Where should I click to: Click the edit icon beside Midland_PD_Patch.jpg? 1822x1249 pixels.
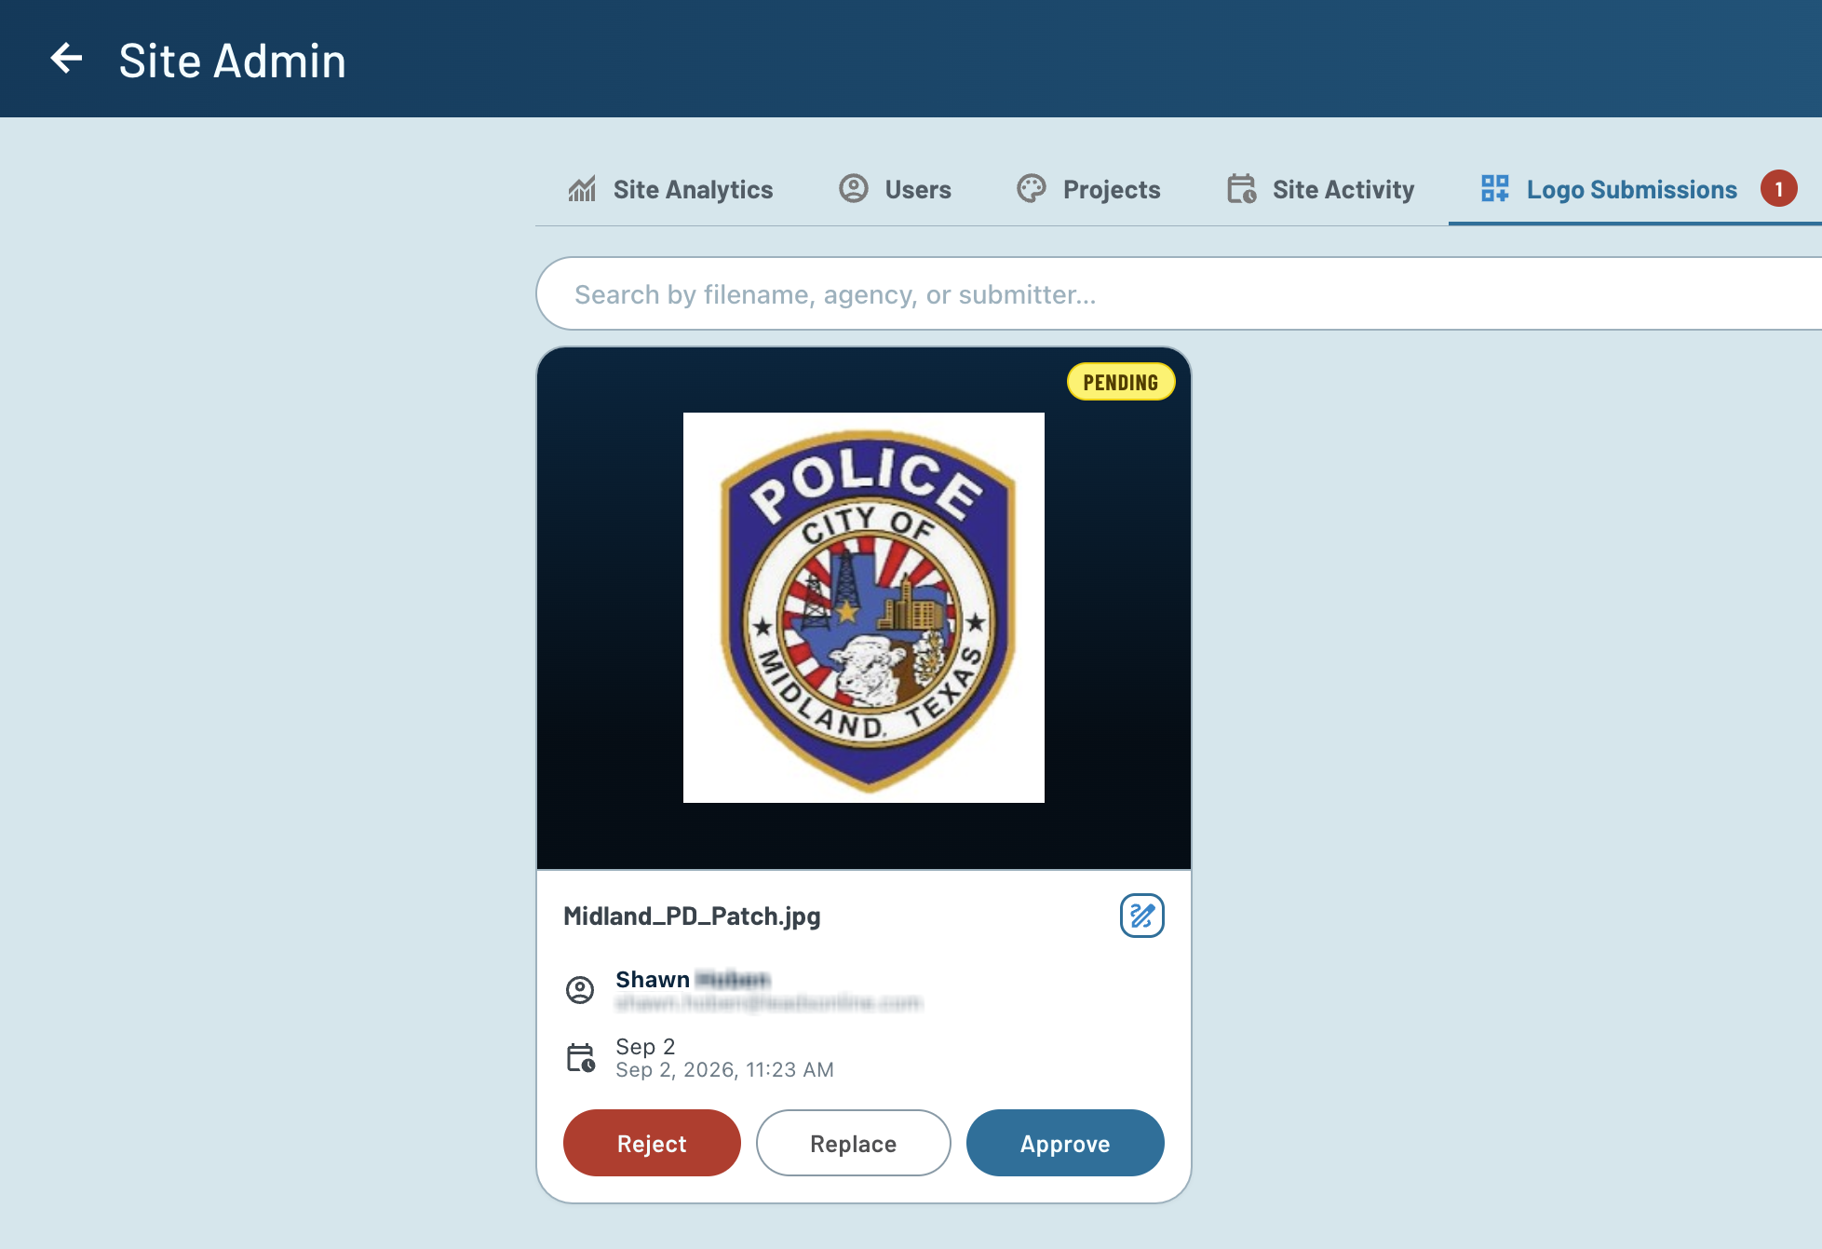pos(1141,916)
